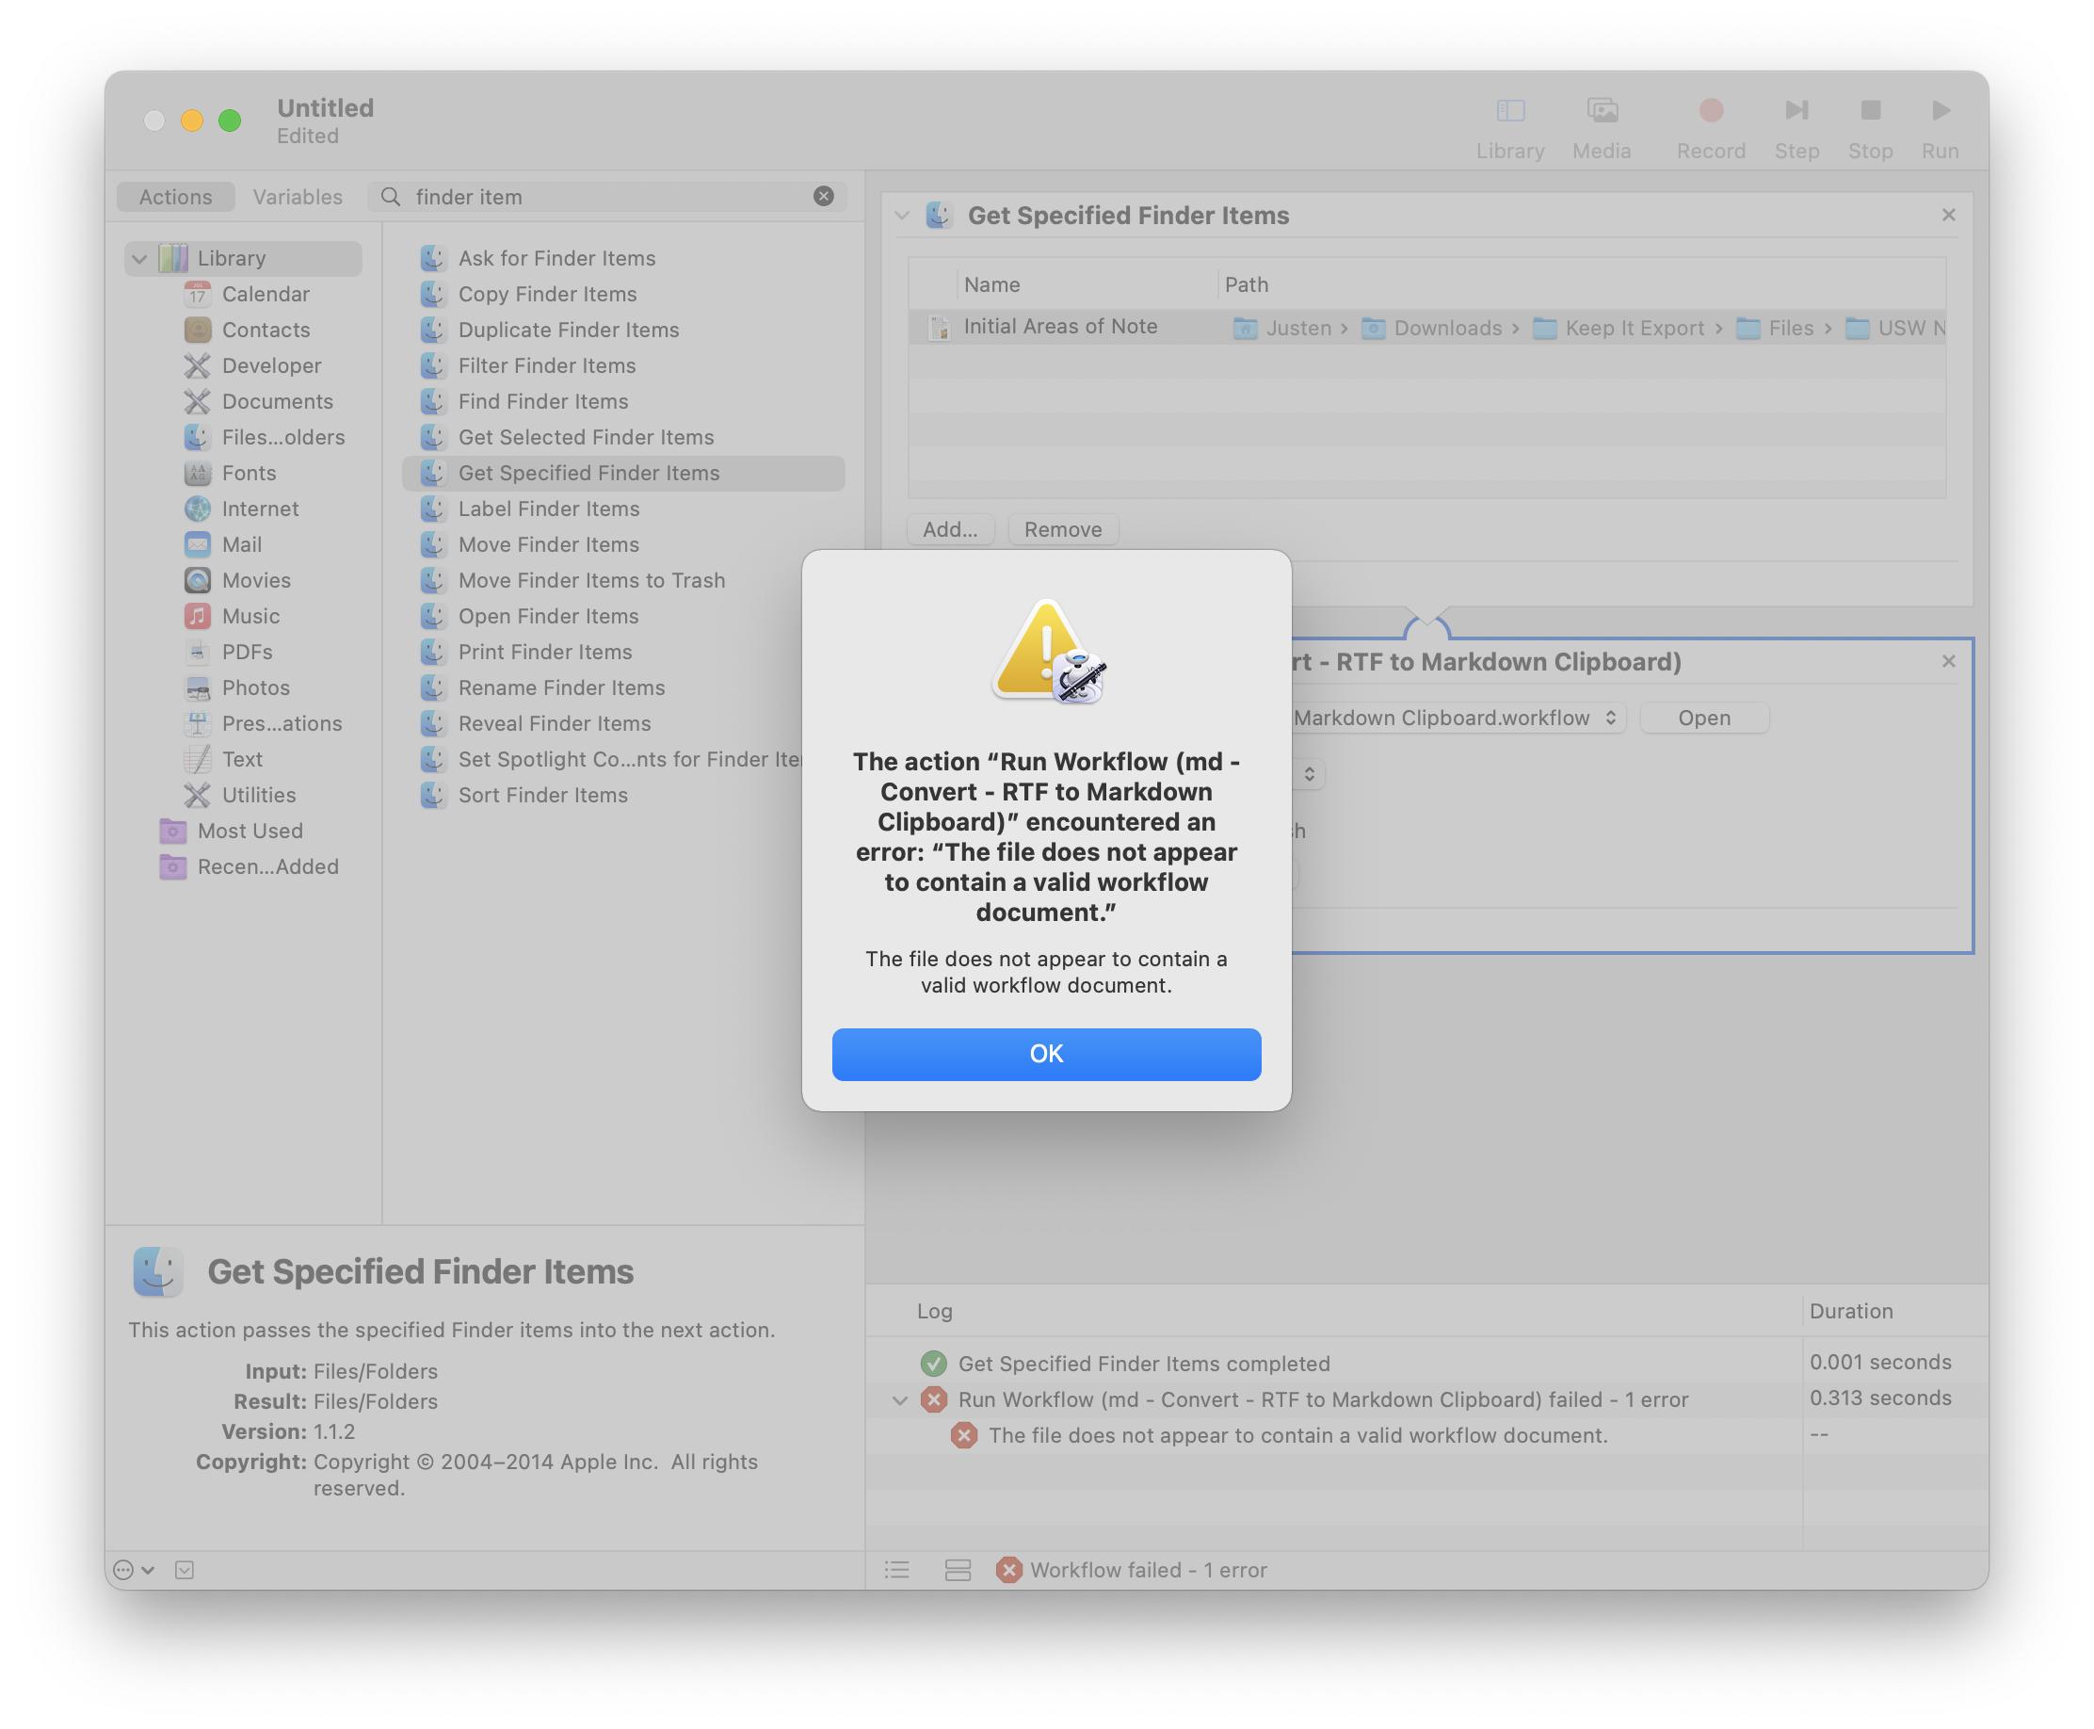Image resolution: width=2094 pixels, height=1729 pixels.
Task: Open the workflow file popup menu
Action: click(x=1458, y=719)
